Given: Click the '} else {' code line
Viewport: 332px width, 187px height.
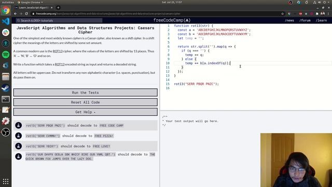Looking at the screenshot, I should 189,59.
